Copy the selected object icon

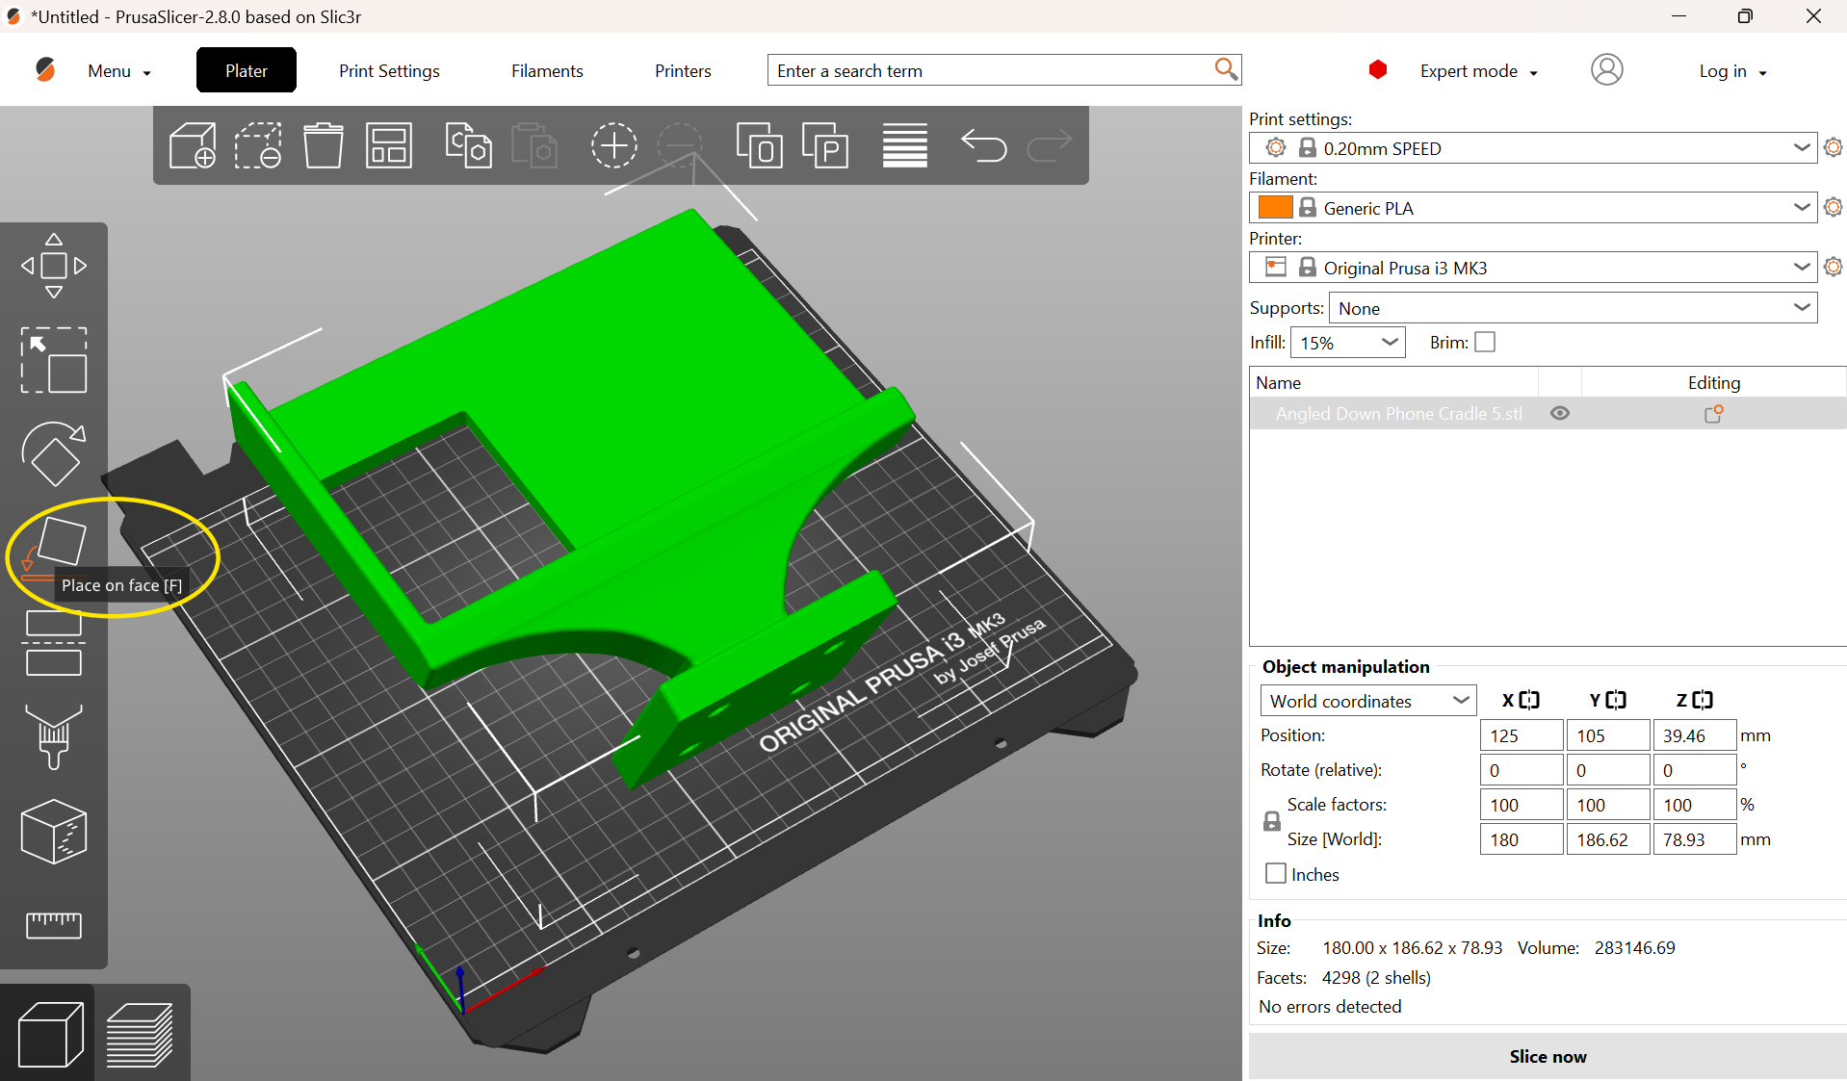pos(469,145)
